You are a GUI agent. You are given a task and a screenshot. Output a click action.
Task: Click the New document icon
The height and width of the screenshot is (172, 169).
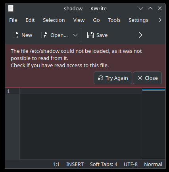point(15,35)
